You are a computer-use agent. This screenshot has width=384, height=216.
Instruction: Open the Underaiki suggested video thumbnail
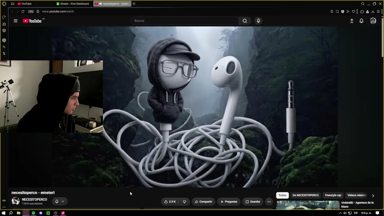[x=308, y=205]
